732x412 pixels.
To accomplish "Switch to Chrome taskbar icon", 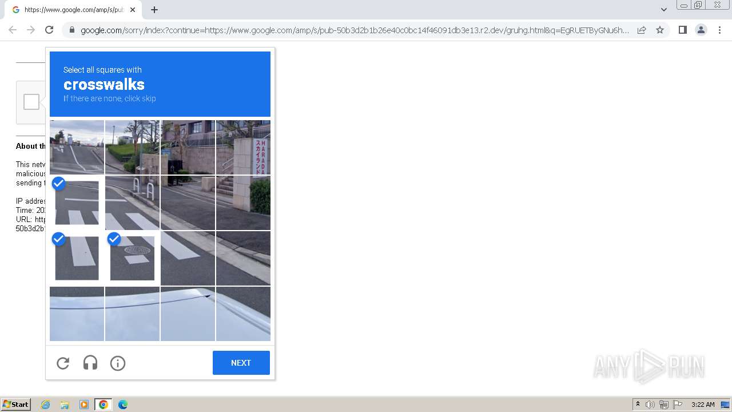I will 104,405.
